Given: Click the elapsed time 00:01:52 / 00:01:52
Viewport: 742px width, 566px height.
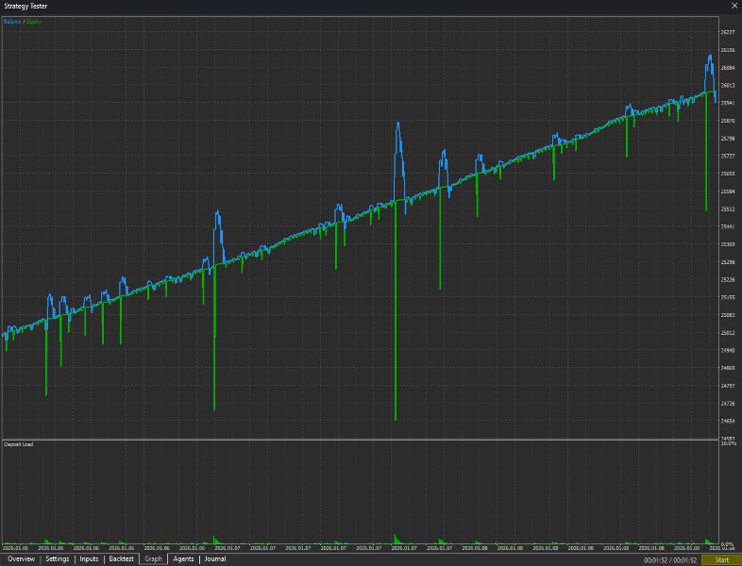Looking at the screenshot, I should tap(670, 560).
